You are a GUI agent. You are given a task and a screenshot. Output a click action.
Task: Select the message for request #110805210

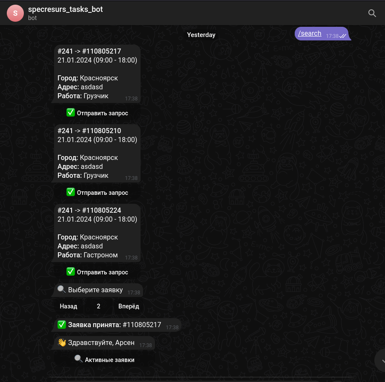point(97,153)
